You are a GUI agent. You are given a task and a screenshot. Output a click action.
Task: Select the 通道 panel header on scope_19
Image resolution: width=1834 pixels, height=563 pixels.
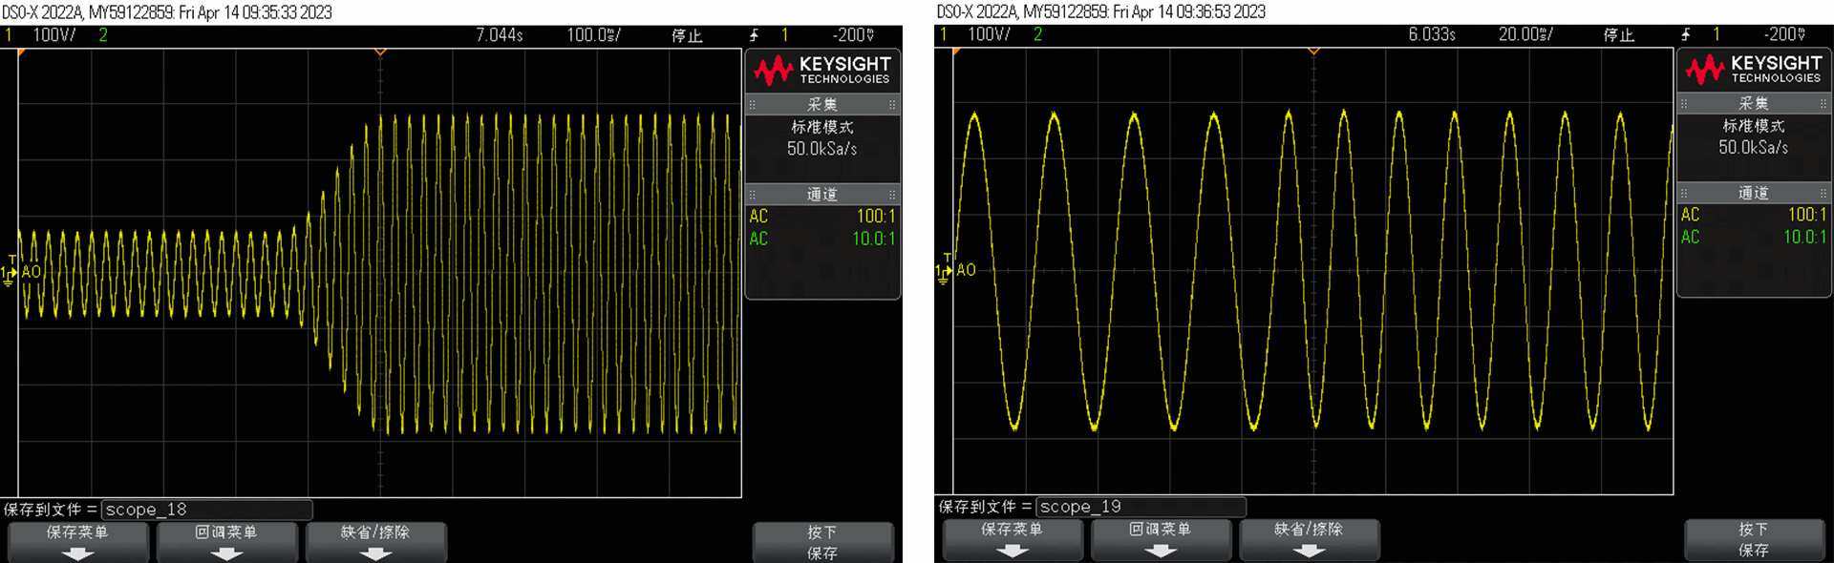pos(1753,193)
